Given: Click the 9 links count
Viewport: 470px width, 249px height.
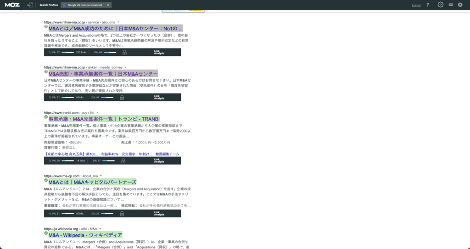Looking at the screenshot, I should pyautogui.click(x=80, y=214).
